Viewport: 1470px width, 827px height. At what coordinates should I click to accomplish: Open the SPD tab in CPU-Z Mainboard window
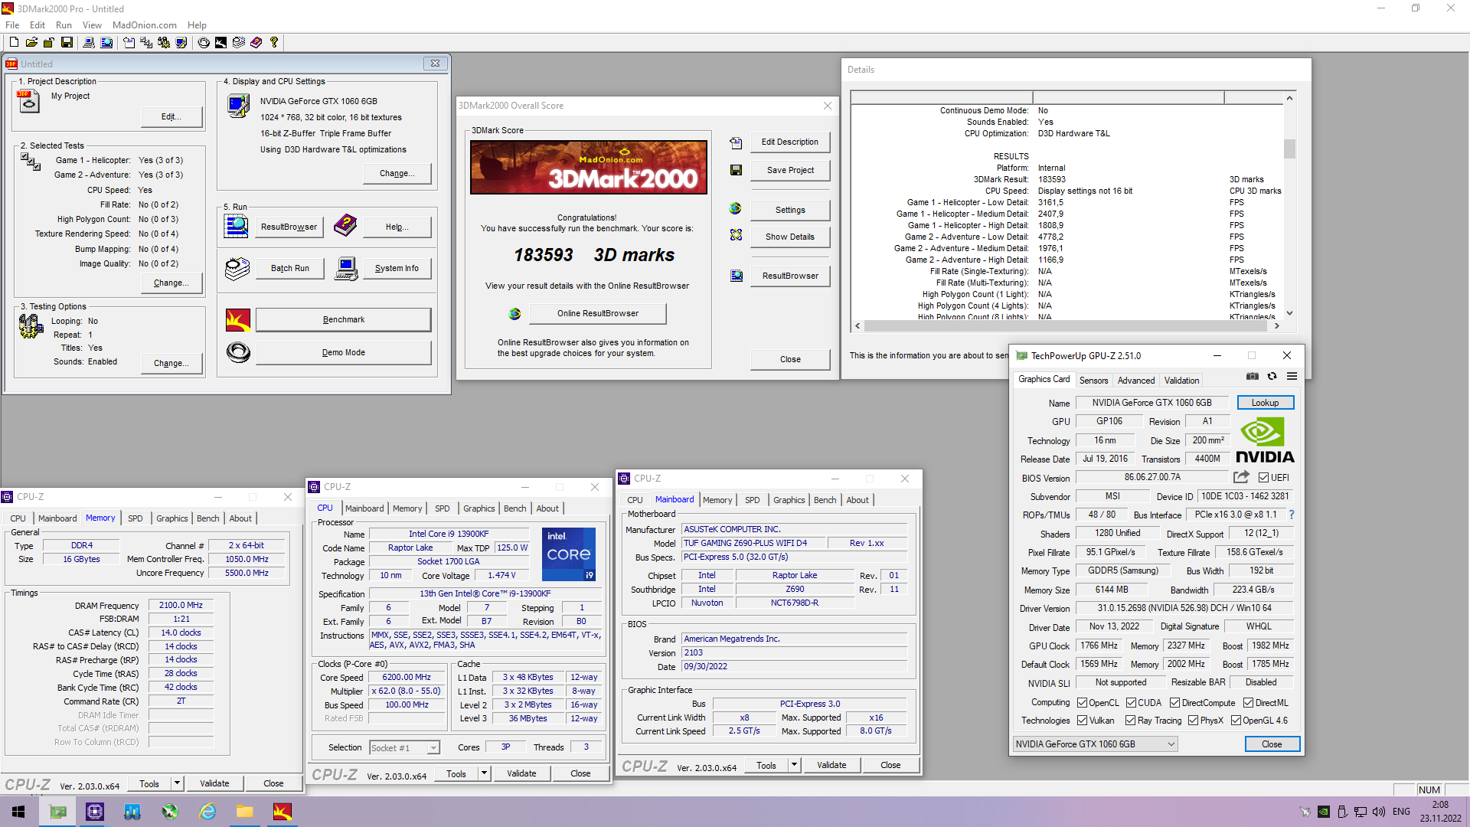coord(753,500)
